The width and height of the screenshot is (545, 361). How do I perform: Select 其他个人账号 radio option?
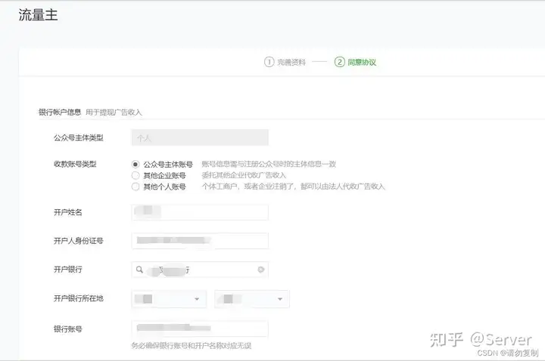coord(135,187)
